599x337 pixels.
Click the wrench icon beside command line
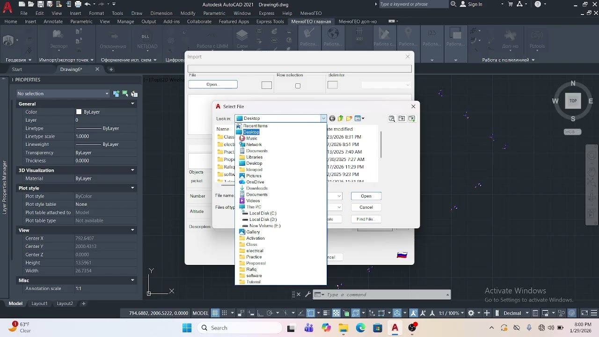pos(308,294)
